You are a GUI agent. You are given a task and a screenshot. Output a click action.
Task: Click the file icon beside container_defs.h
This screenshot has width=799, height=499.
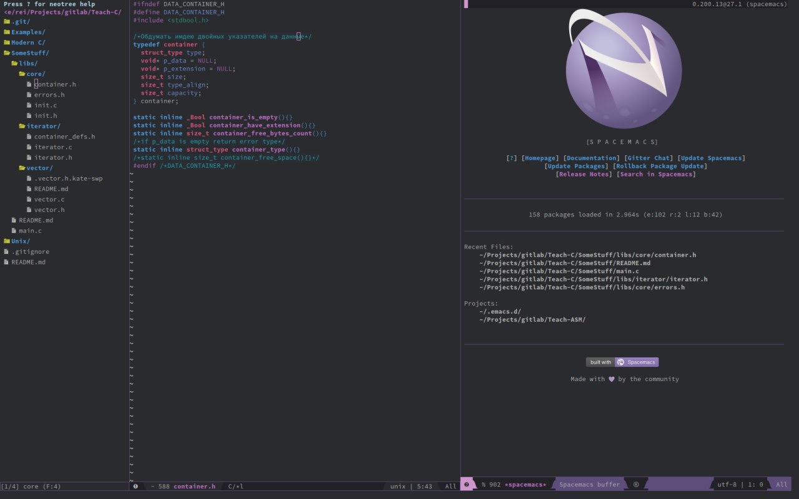point(29,137)
